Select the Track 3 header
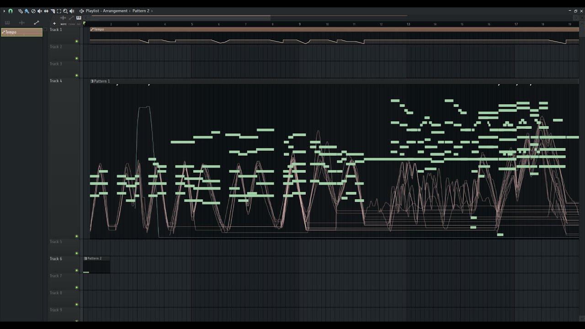585x329 pixels. point(64,69)
